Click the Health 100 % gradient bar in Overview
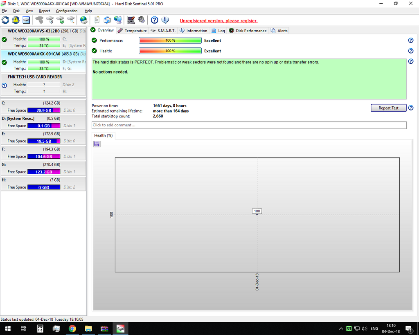 pos(170,51)
